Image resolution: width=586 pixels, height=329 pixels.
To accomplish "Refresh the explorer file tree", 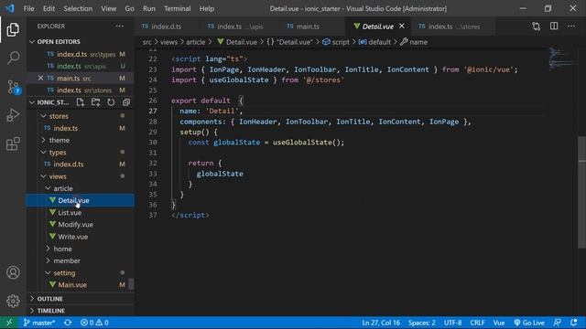I will coord(111,102).
